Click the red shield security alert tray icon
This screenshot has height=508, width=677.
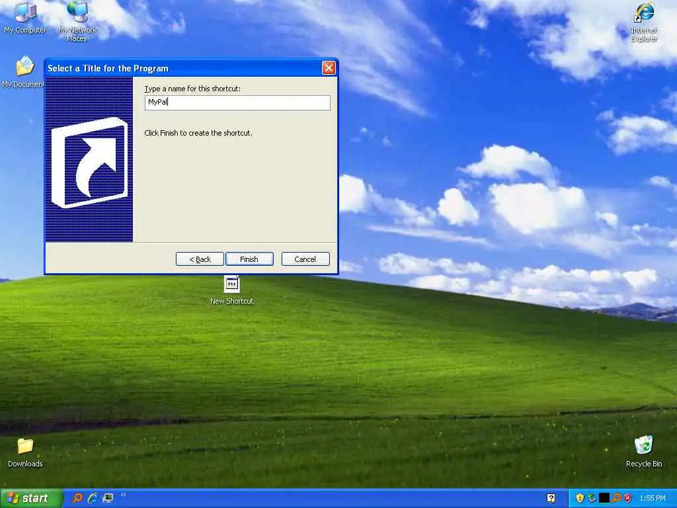(628, 498)
